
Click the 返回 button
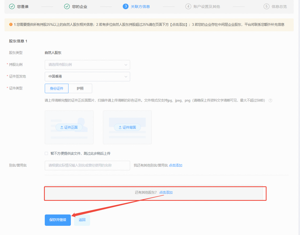[x=82, y=220]
